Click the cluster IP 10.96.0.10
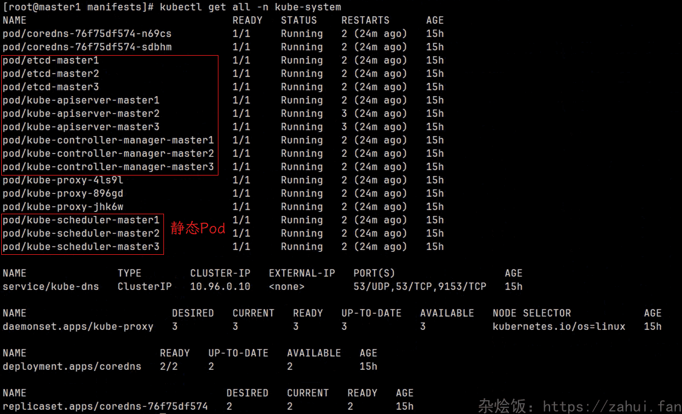This screenshot has width=682, height=414. 220,287
